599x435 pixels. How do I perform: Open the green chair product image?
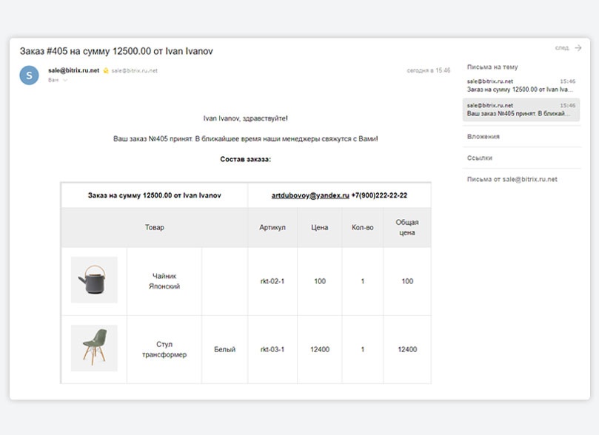tap(94, 348)
